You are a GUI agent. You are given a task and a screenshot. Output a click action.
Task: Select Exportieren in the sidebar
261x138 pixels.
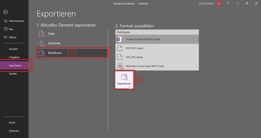pos(14,66)
